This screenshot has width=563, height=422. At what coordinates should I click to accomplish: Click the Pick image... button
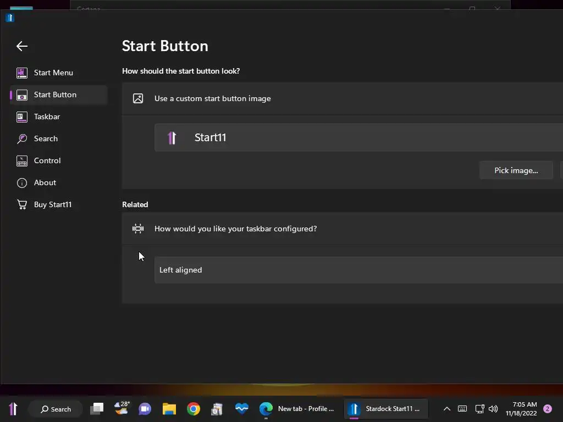(x=516, y=170)
